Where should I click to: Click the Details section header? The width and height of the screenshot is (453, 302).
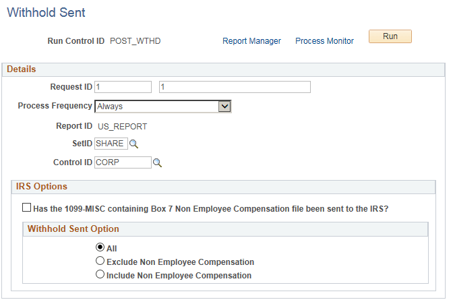point(23,69)
